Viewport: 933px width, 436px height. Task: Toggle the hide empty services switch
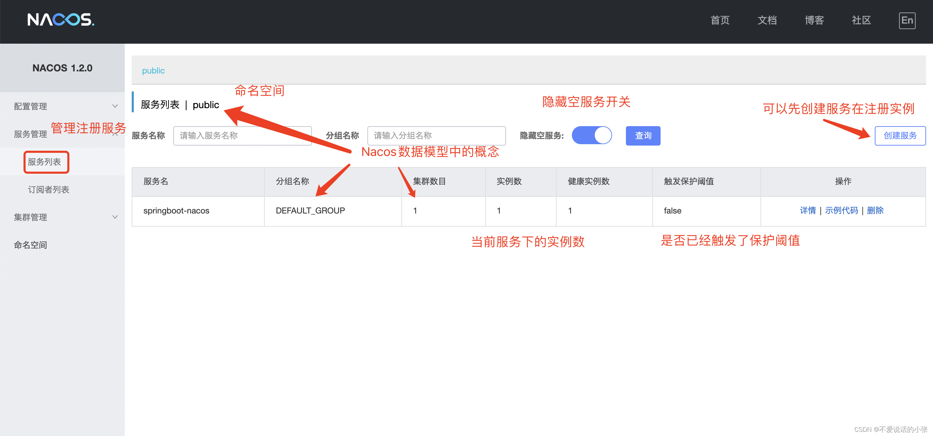[592, 136]
